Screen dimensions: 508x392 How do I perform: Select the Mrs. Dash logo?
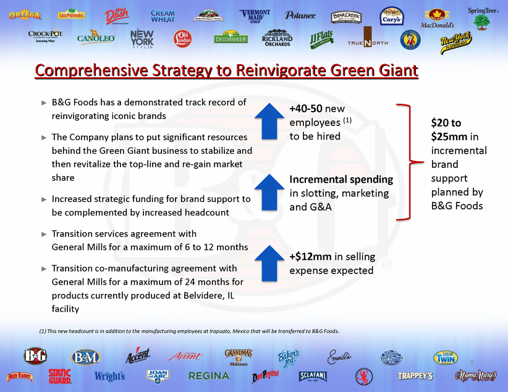pyautogui.click(x=117, y=16)
